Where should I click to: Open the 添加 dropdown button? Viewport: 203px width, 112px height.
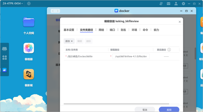69,41
